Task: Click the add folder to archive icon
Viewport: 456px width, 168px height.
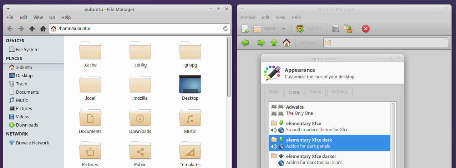Action: pos(348,29)
